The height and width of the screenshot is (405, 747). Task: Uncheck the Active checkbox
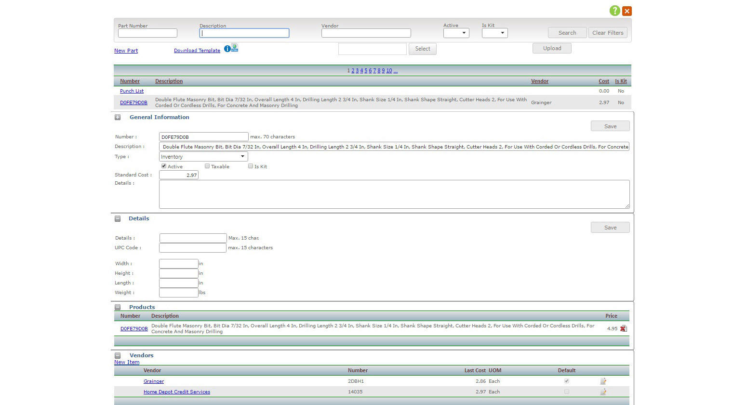click(164, 166)
